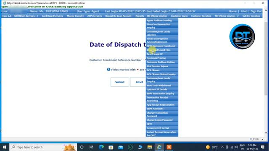Switch ENG IN input language
This screenshot has height=151, width=269.
tap(242, 147)
